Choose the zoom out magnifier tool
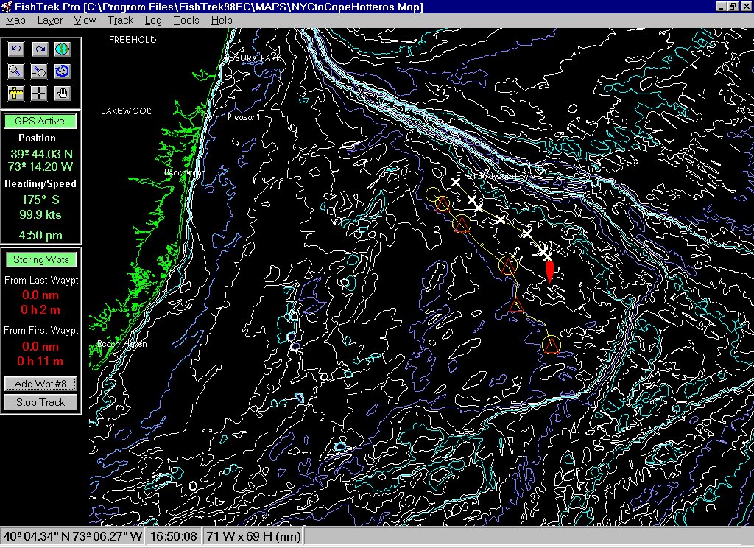This screenshot has height=548, width=754. (40, 71)
